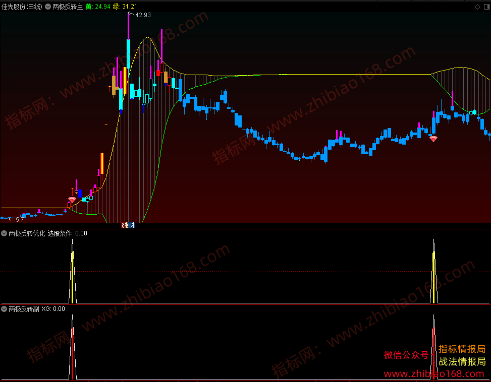This screenshot has width=491, height=382.
Task: Select the stock title 佳先股份(日线)
Action: 22,7
